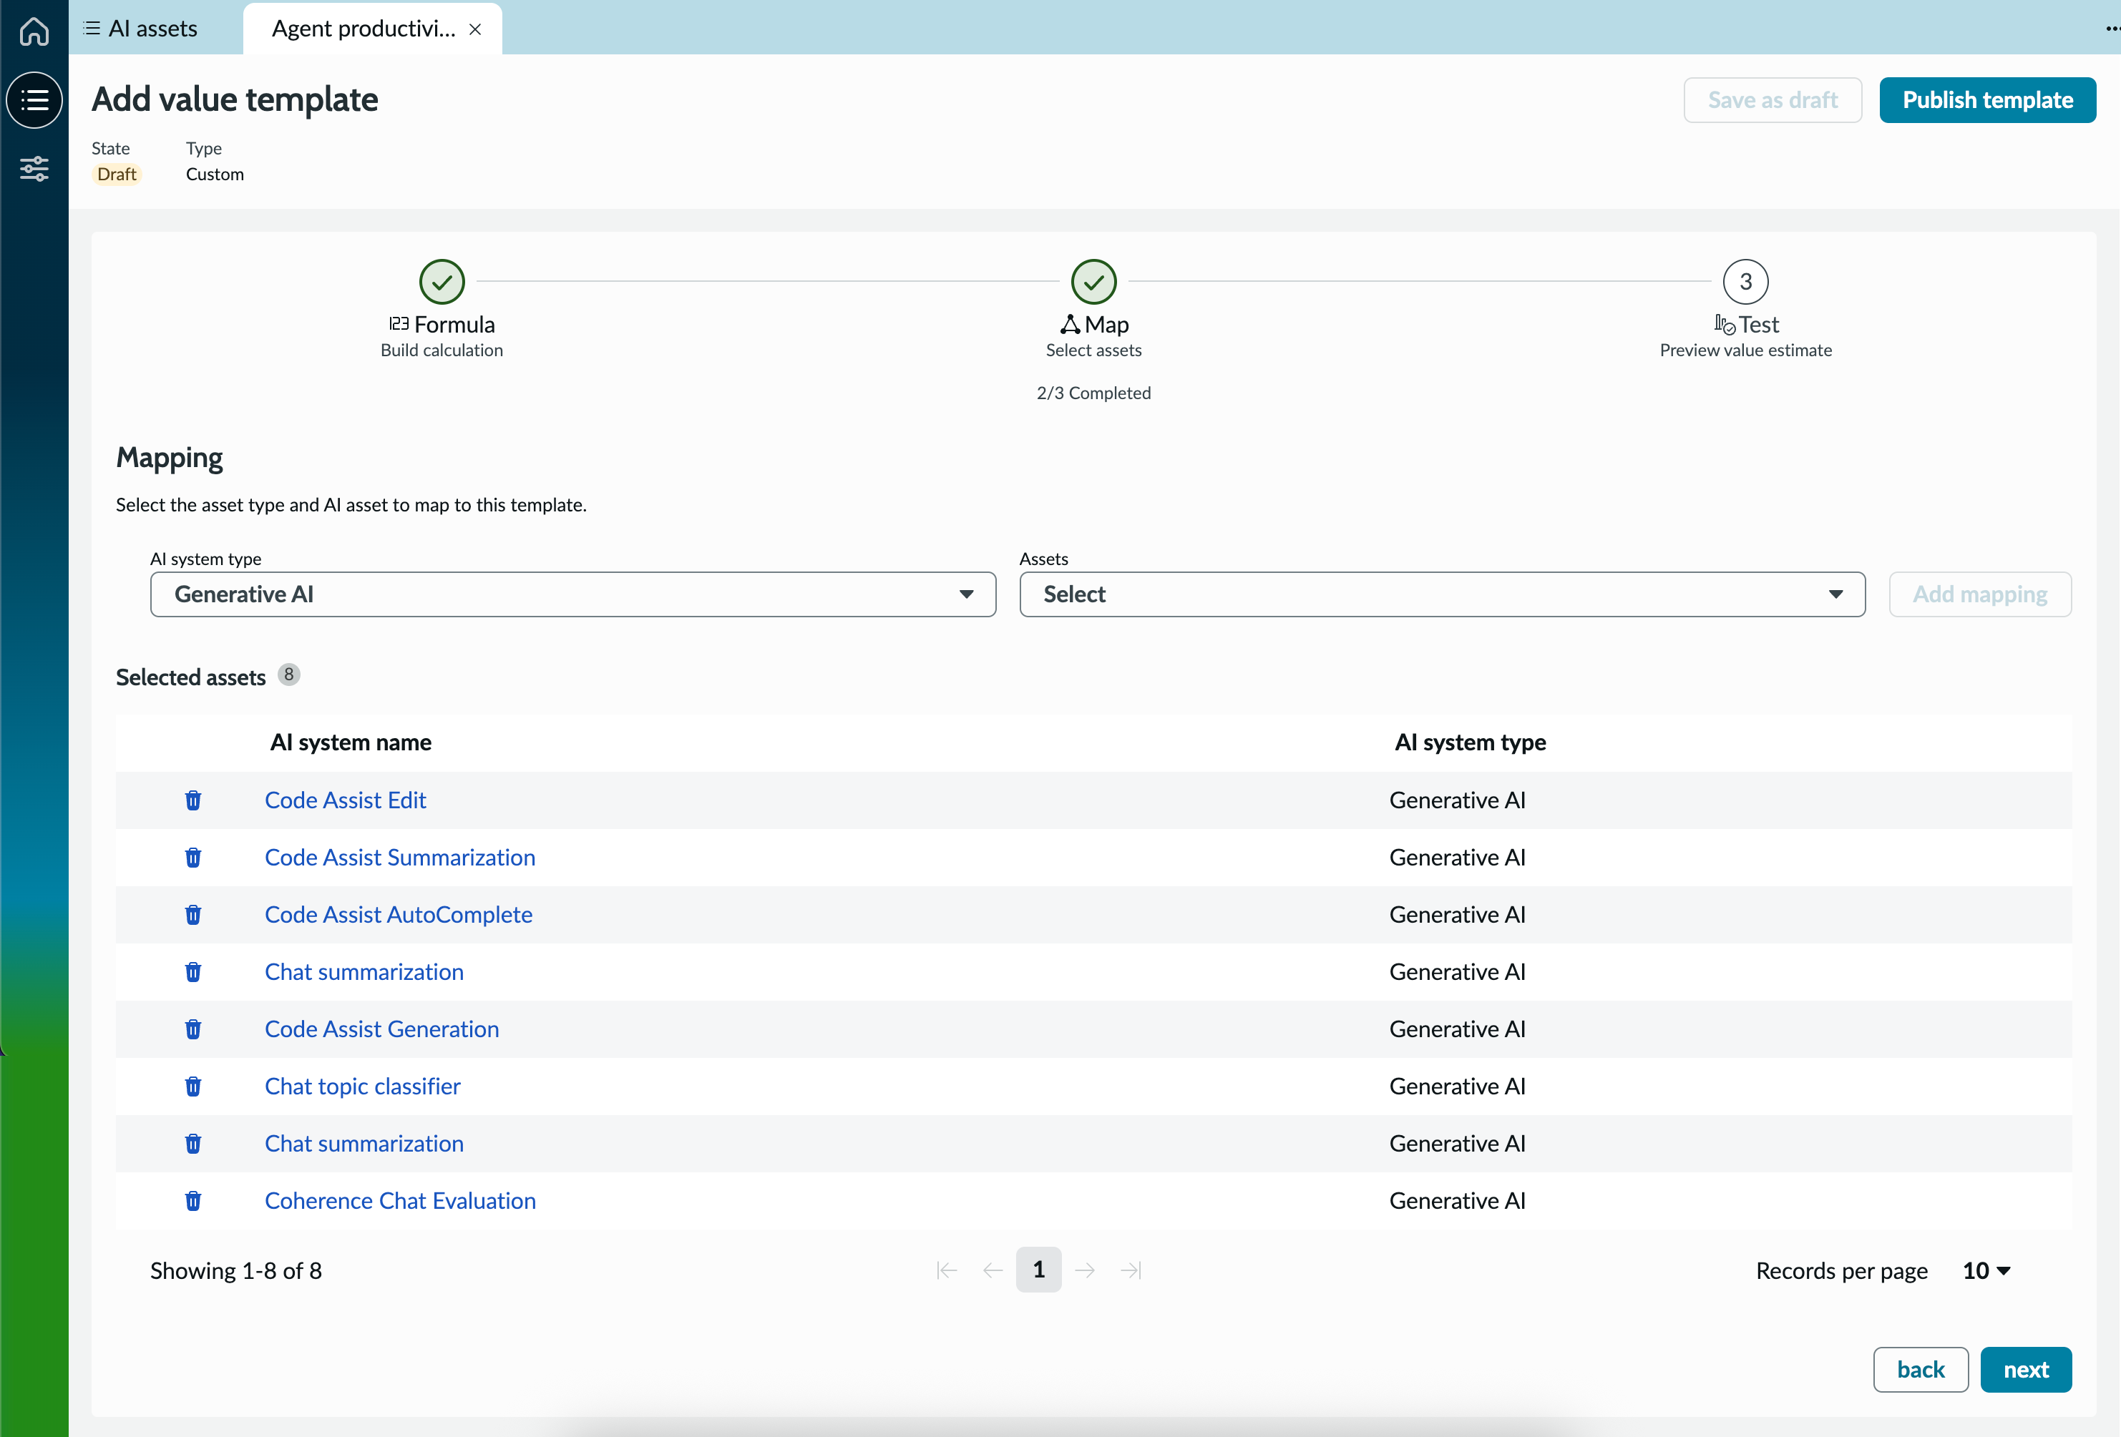Remove Chat topic classifier with trash icon
Screen dimensions: 2121x1437
(192, 1087)
